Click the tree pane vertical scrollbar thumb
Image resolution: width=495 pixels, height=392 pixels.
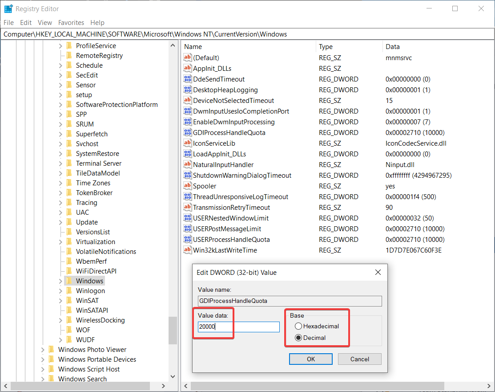click(x=173, y=330)
